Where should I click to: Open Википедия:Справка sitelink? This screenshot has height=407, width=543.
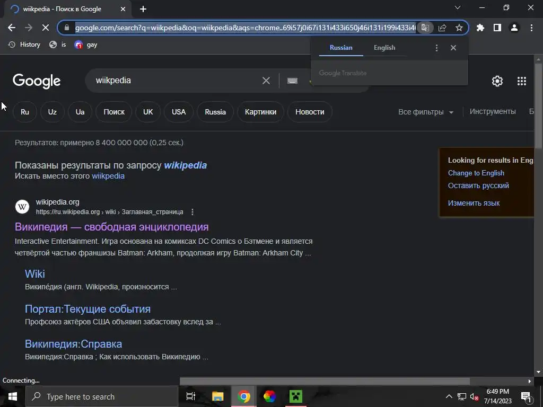click(x=73, y=343)
